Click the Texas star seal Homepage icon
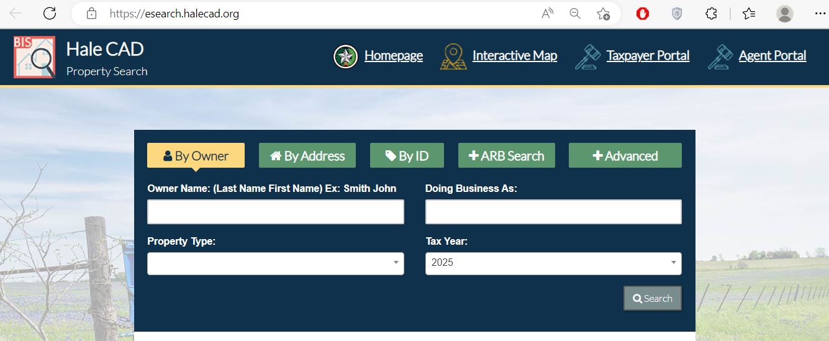 (x=345, y=57)
